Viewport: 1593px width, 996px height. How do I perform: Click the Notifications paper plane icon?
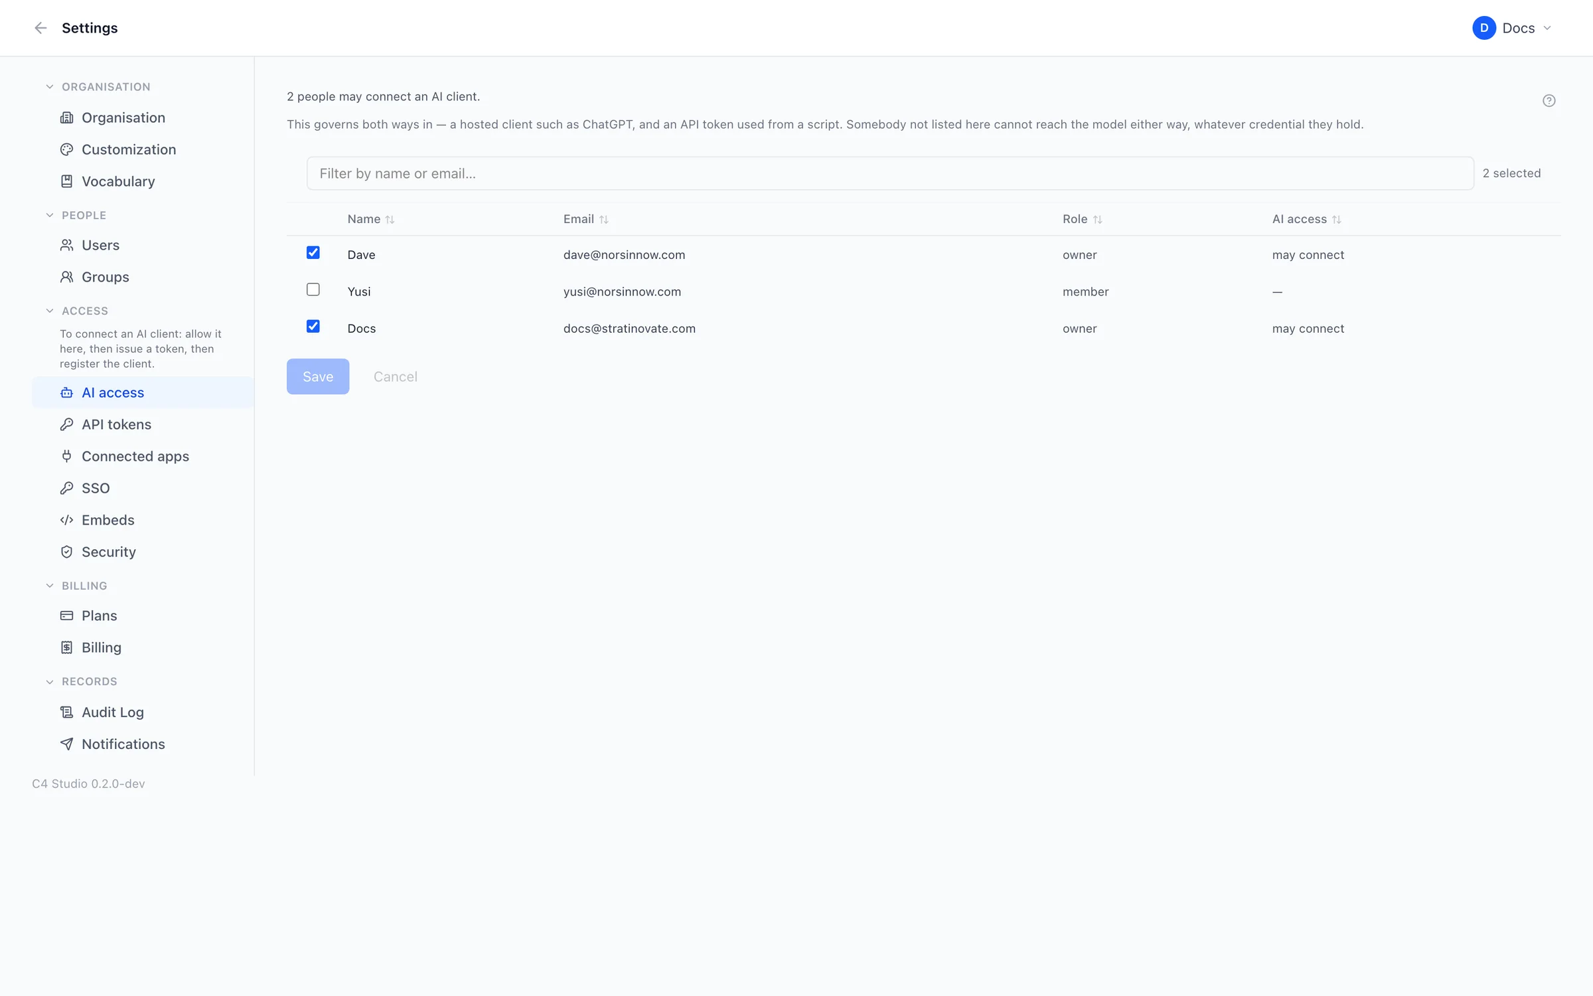[x=66, y=744]
